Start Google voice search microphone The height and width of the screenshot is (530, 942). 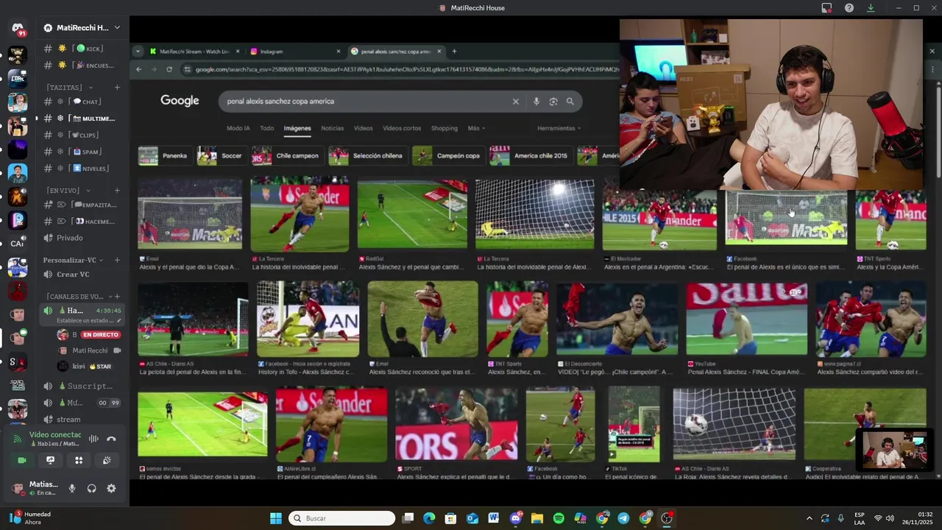tap(536, 102)
